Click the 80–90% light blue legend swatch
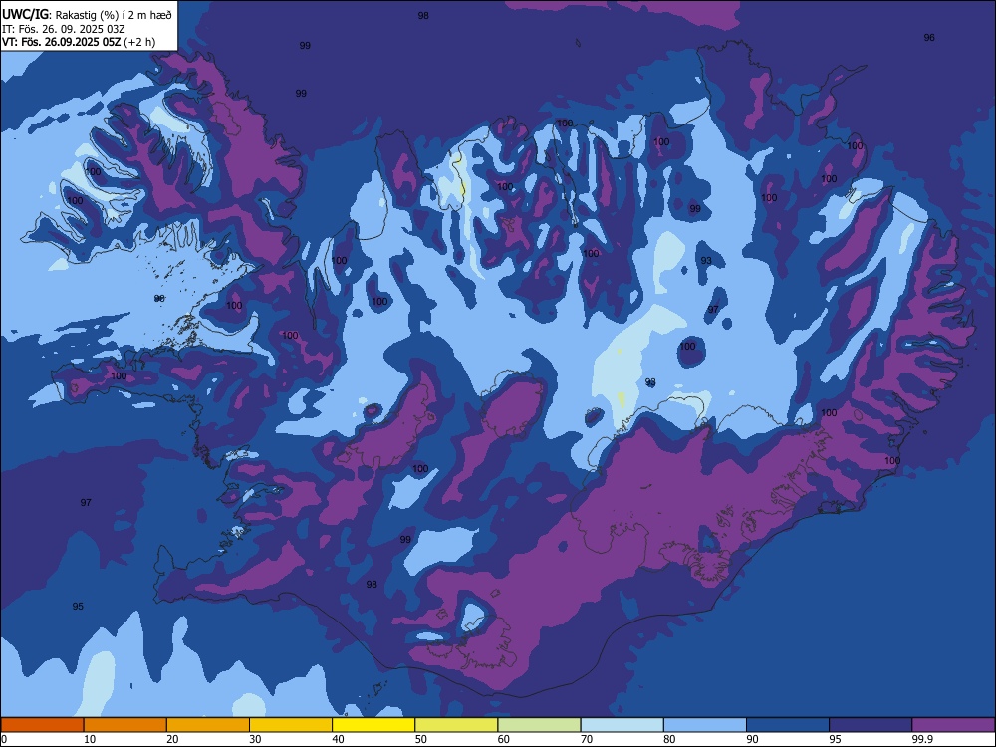Screen dimensions: 996x747 (x=704, y=725)
